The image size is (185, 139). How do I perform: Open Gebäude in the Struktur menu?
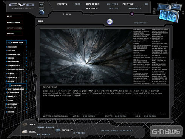click(x=11, y=51)
